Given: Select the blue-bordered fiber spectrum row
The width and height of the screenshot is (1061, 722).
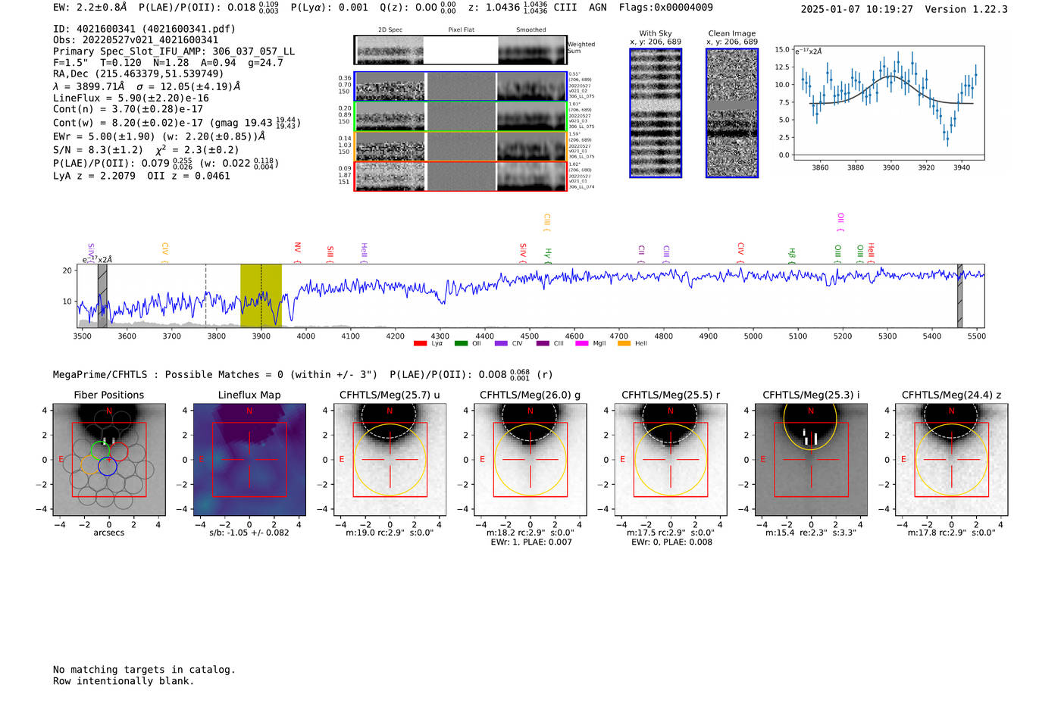Looking at the screenshot, I should coord(461,86).
